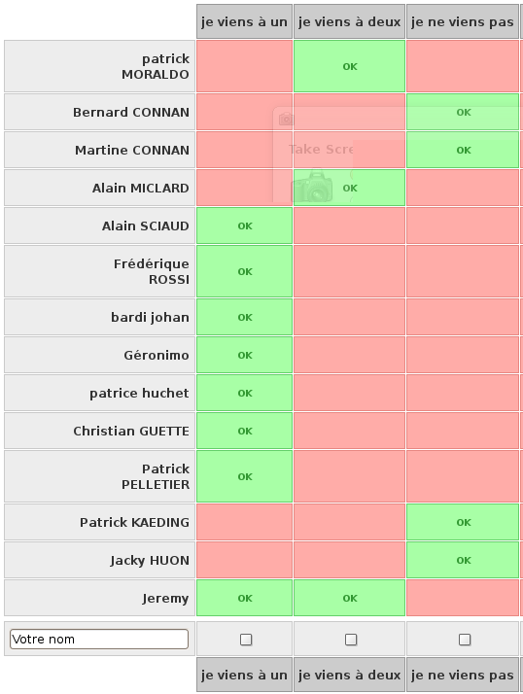Image resolution: width=523 pixels, height=694 pixels.
Task: Click Jeremy's OK cell under 'je viens à deux'
Action: [x=349, y=598]
